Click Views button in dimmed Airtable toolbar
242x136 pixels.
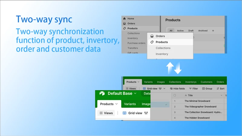click(131, 89)
